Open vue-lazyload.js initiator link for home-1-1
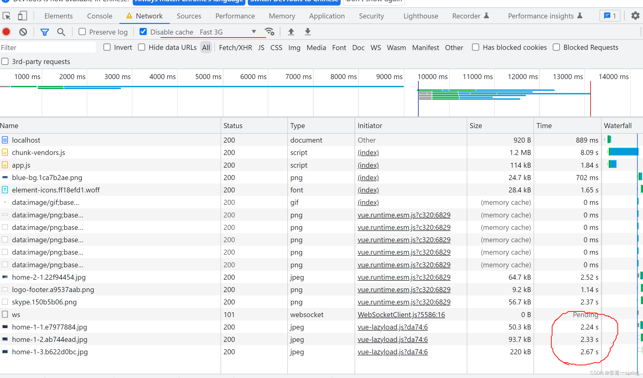 click(x=392, y=327)
